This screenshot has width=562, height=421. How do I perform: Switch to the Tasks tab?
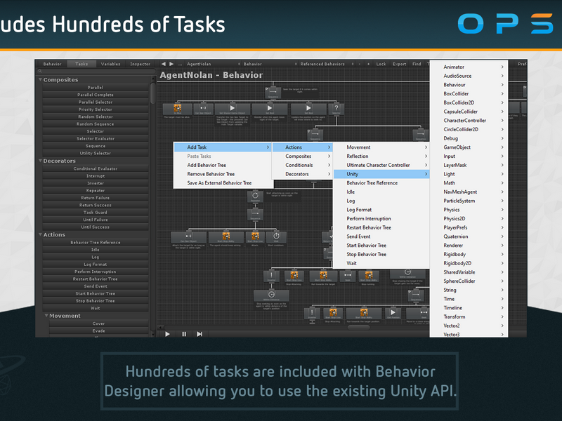coord(81,64)
